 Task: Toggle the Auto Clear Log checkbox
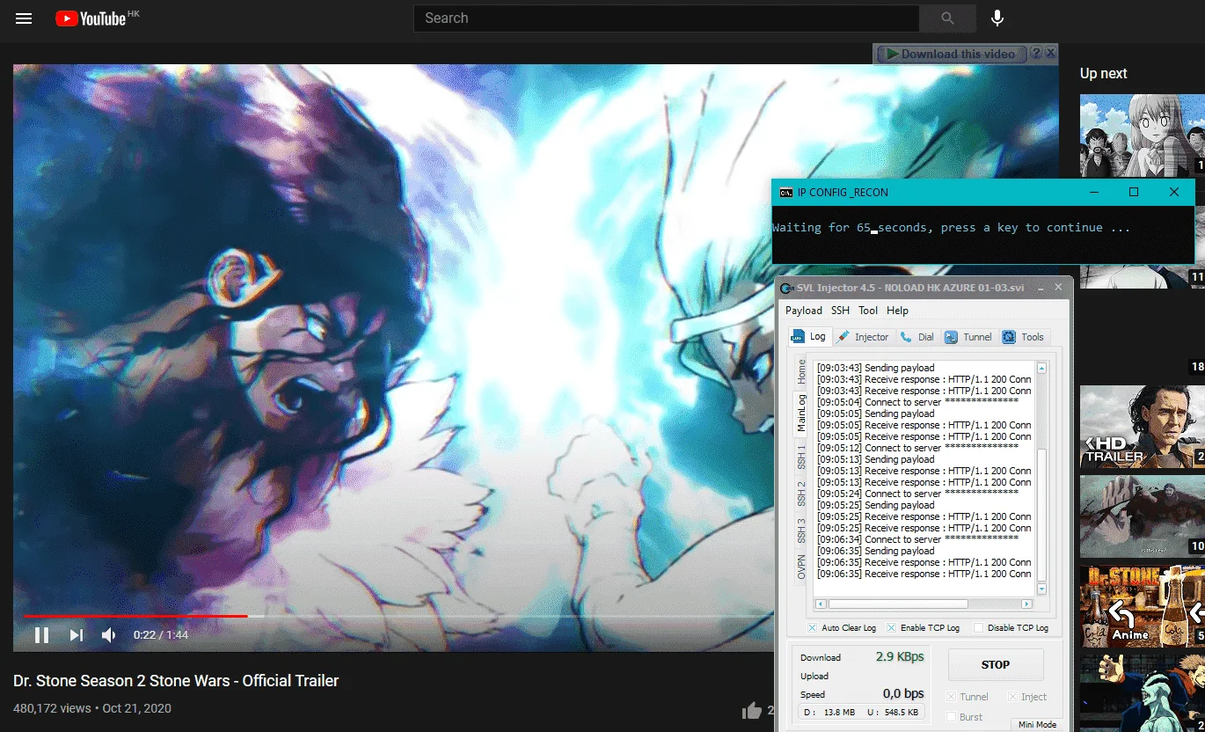pyautogui.click(x=813, y=628)
